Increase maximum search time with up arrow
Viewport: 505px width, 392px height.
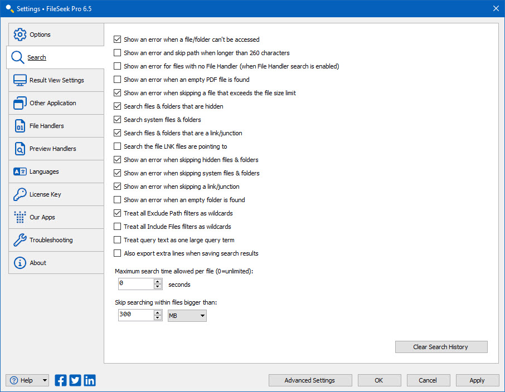pos(158,282)
